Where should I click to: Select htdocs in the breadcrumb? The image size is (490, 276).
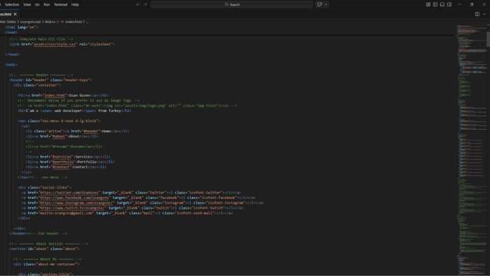pos(50,22)
